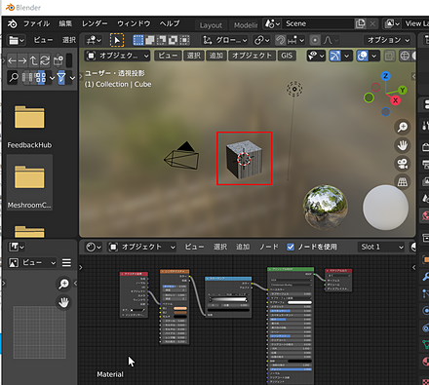Choose the intersect selection mode icon

(184, 40)
